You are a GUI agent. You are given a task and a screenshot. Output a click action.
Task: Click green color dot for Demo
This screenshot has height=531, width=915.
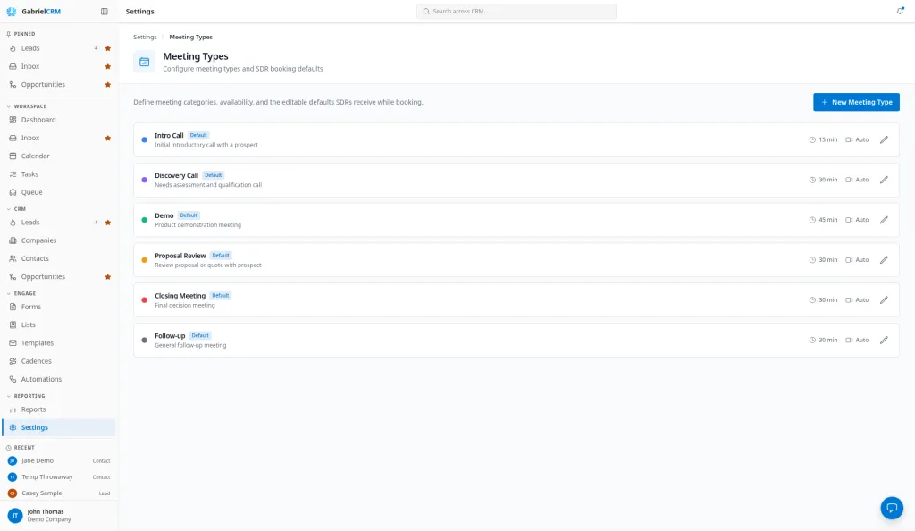click(x=144, y=220)
